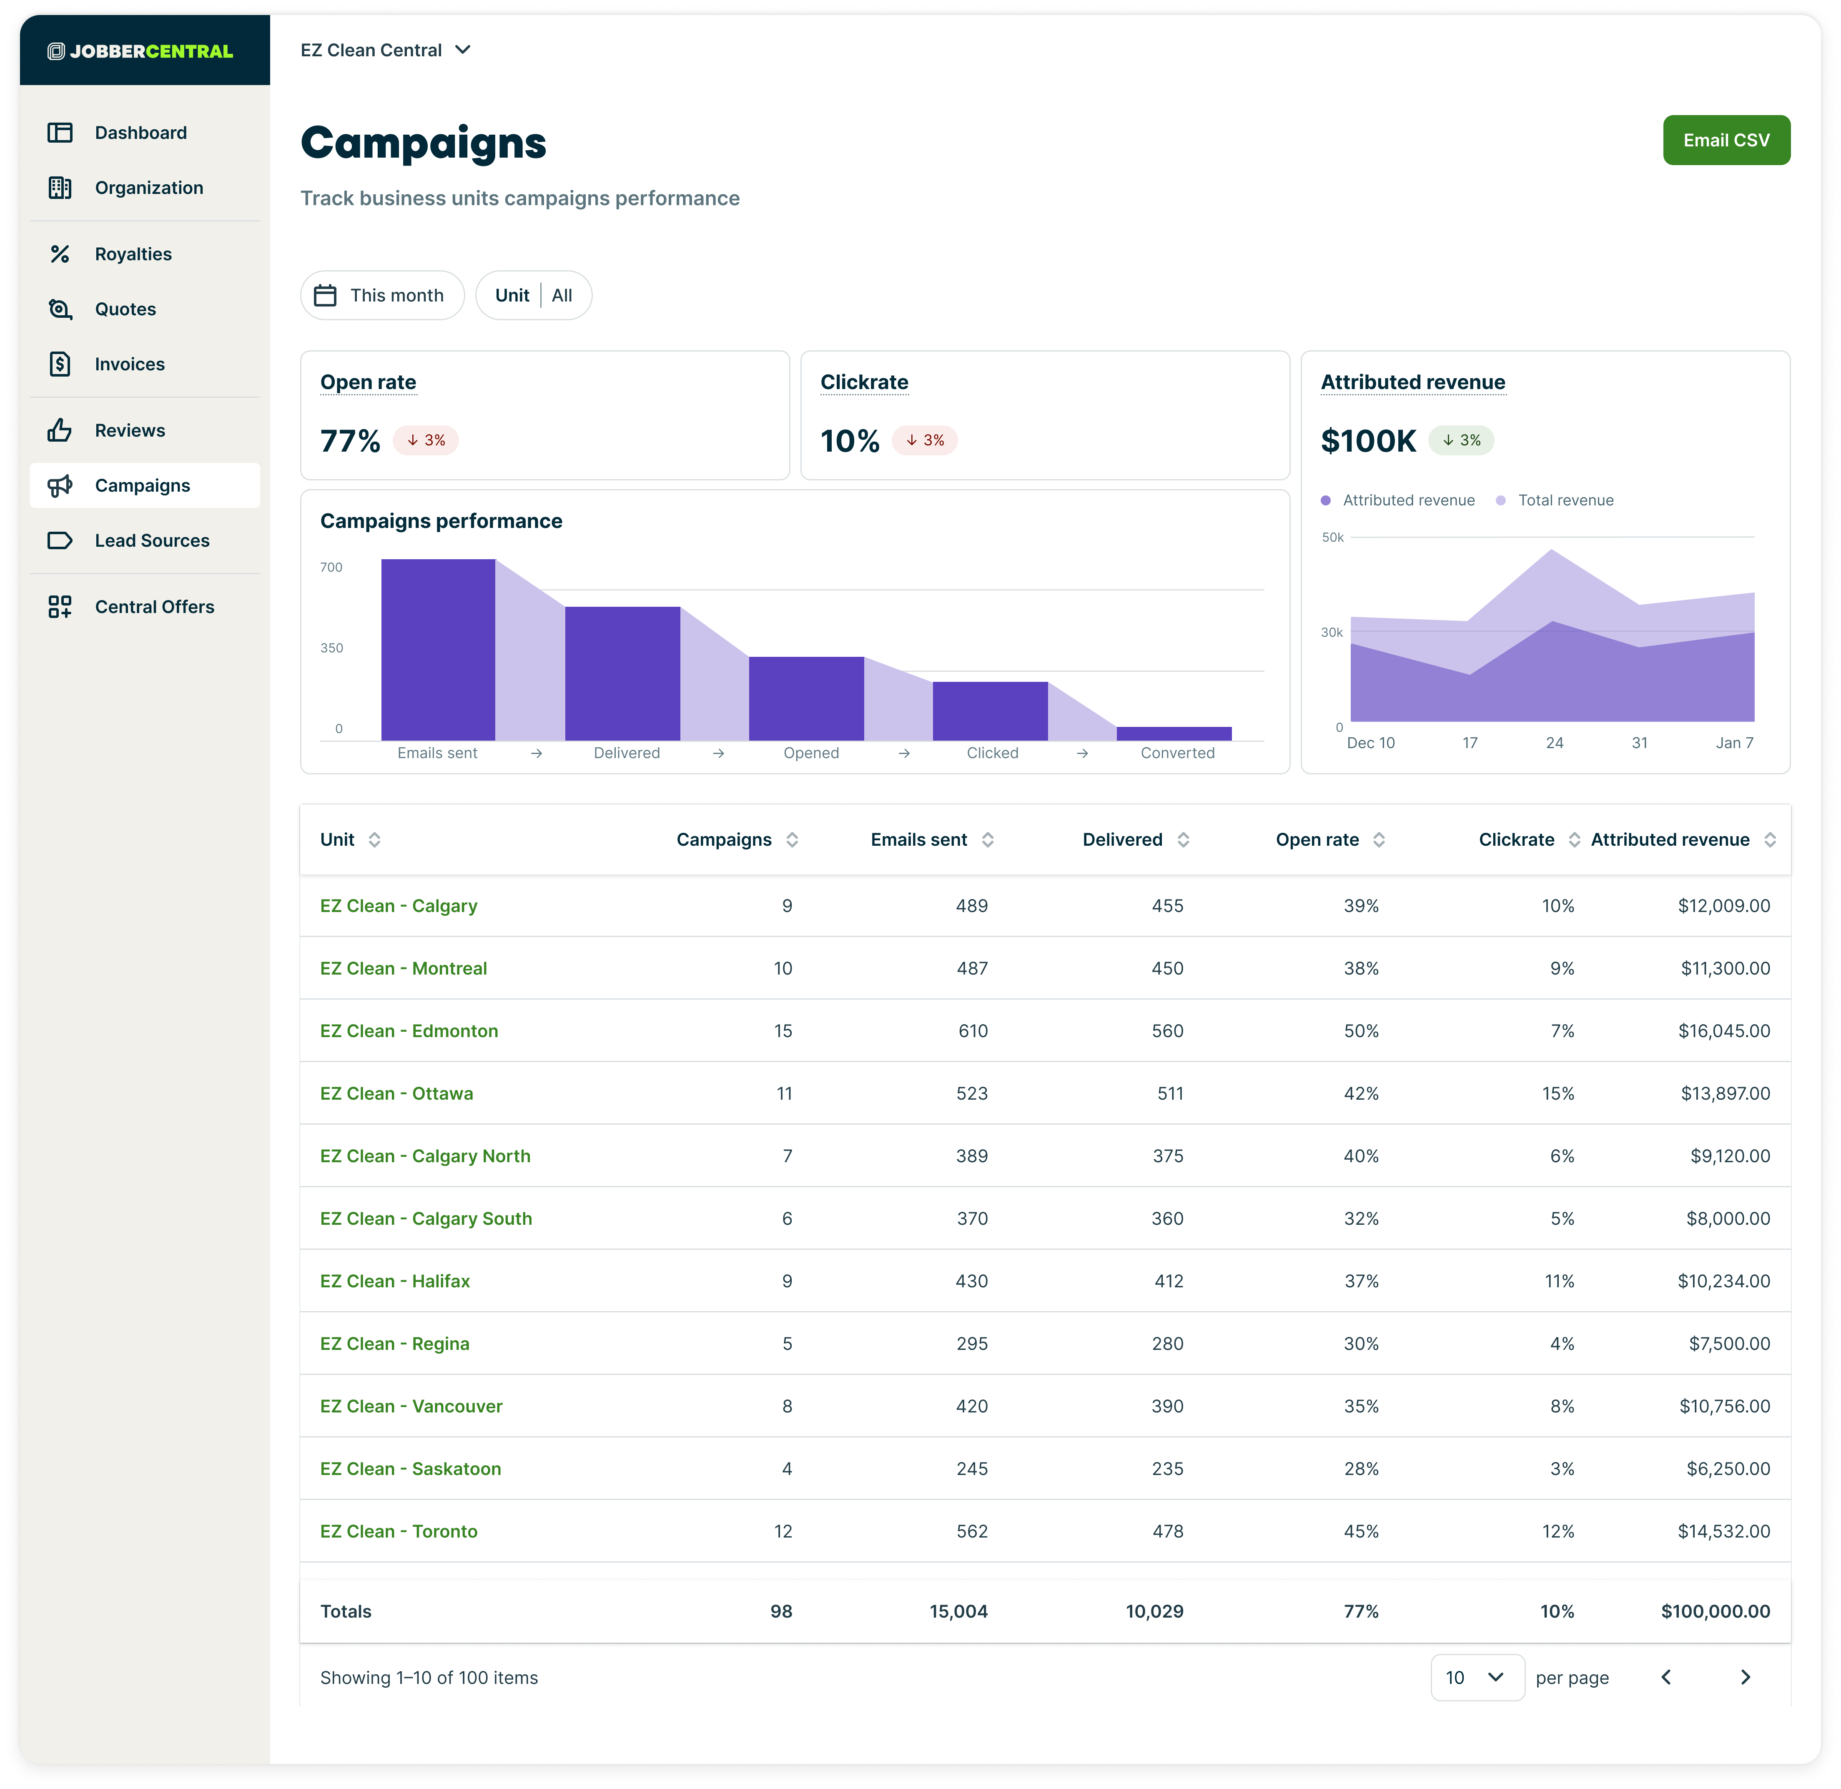1841x1789 pixels.
Task: Click the Reviews thumbs-up icon
Action: point(60,430)
